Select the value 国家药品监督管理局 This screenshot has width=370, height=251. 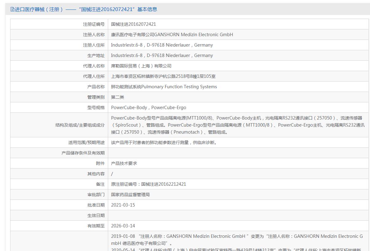(x=130, y=195)
